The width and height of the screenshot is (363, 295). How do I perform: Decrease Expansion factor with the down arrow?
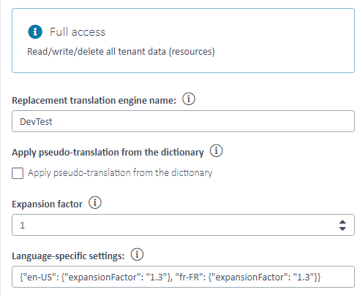point(343,229)
